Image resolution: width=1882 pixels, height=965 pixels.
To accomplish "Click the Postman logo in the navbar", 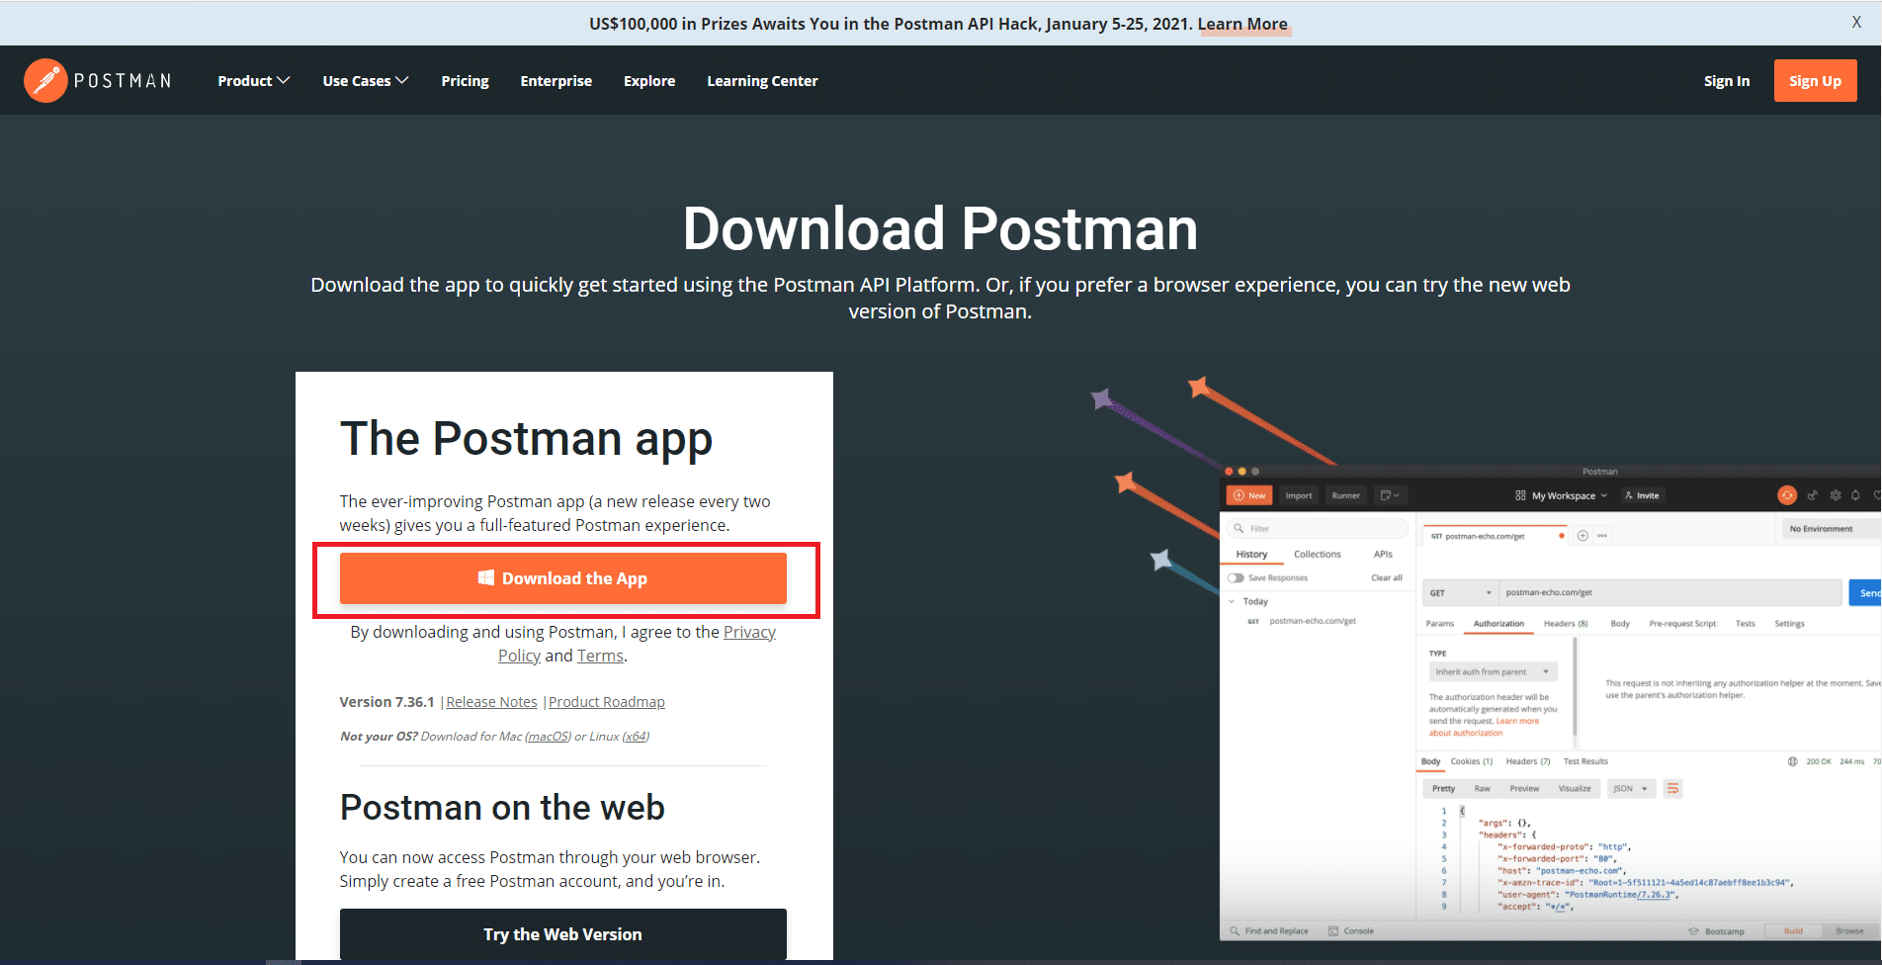I will (98, 80).
